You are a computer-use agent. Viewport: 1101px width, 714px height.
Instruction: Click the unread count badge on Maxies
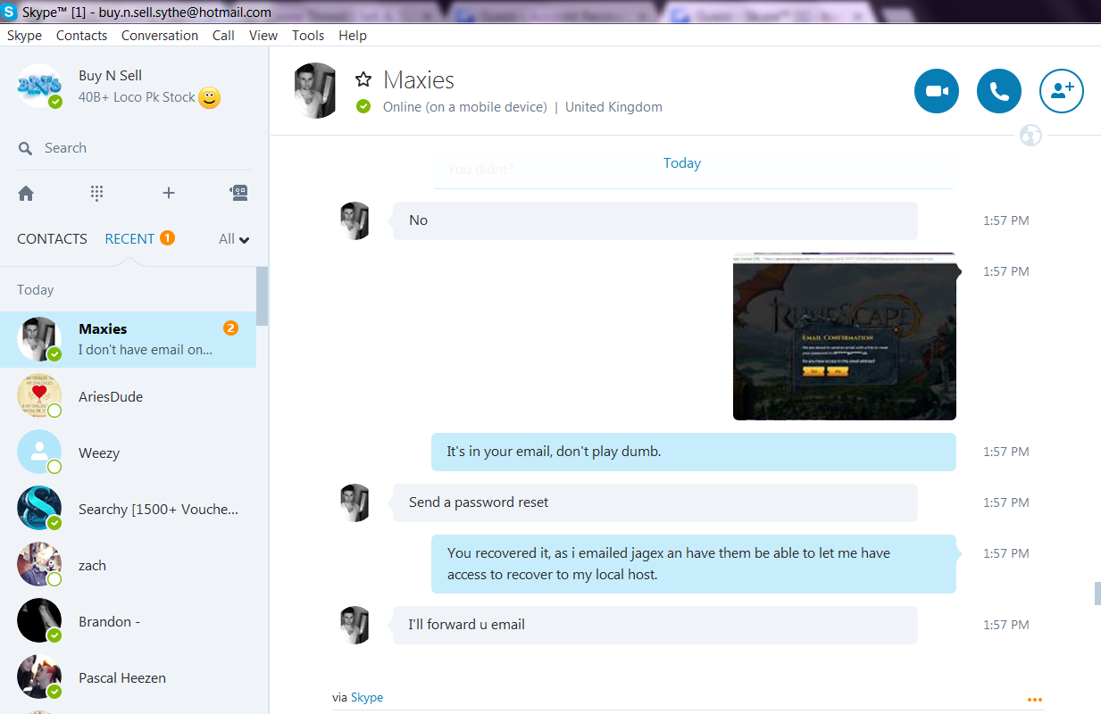pos(230,328)
